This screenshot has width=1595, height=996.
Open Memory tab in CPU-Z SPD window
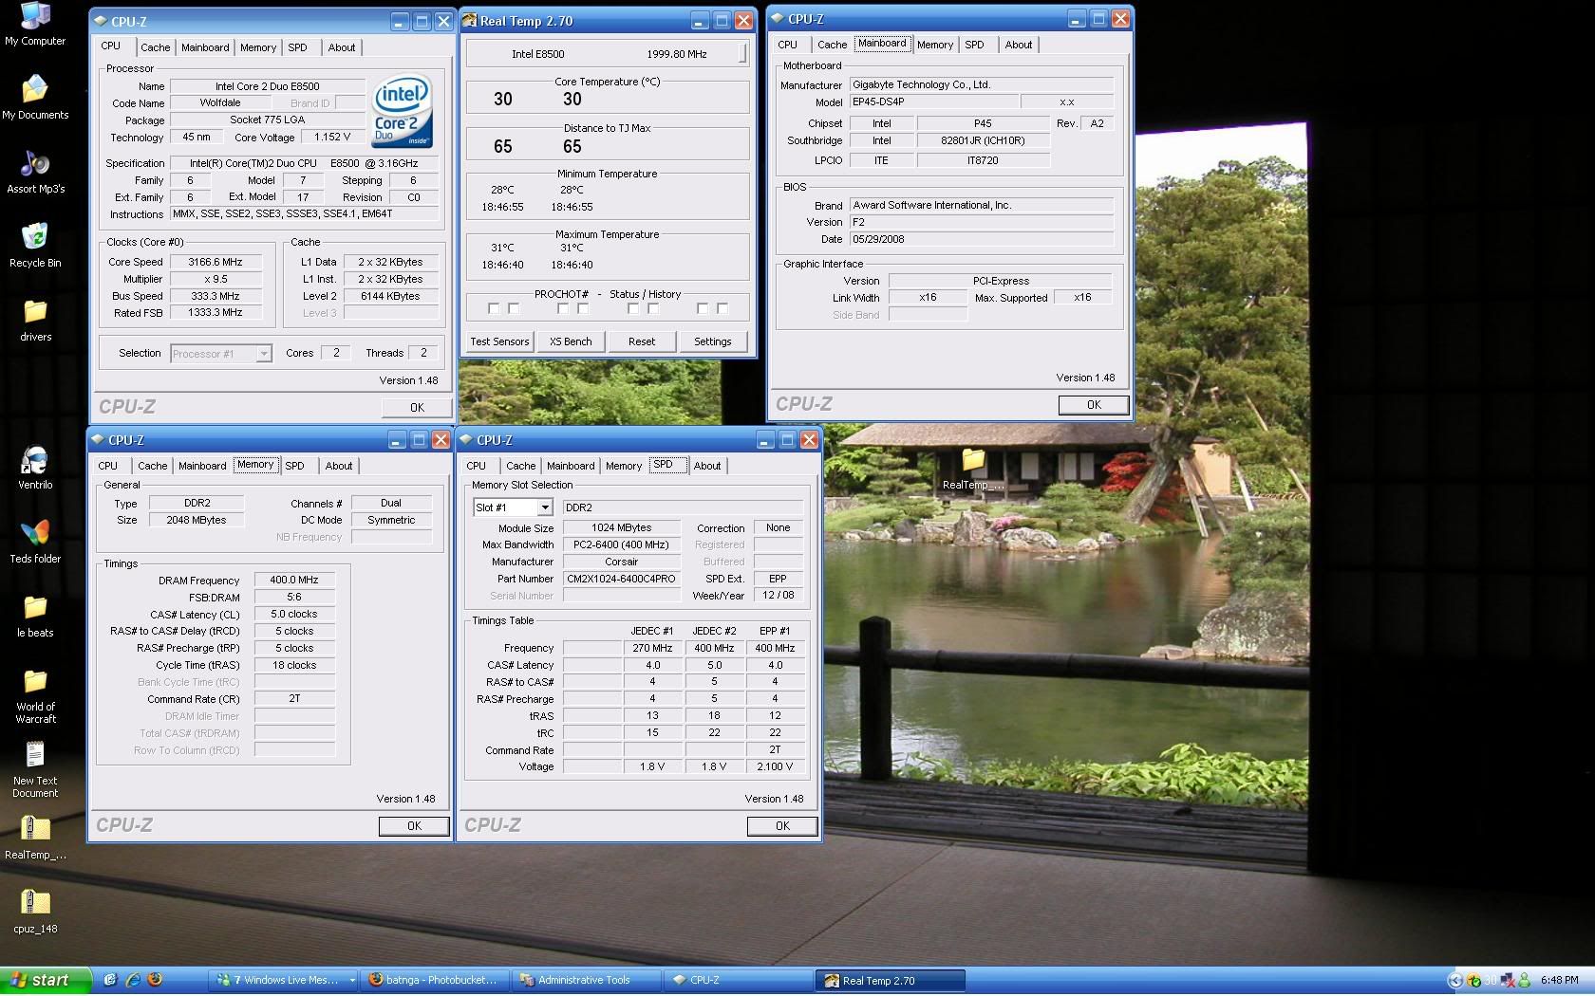[624, 466]
